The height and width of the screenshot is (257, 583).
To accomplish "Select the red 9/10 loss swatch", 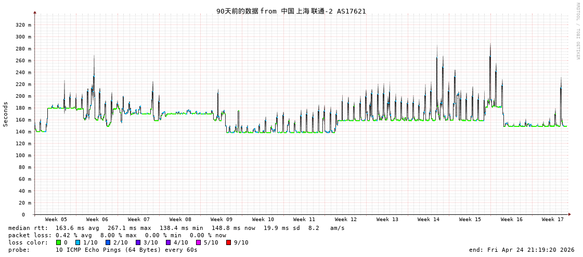I will (x=228, y=242).
